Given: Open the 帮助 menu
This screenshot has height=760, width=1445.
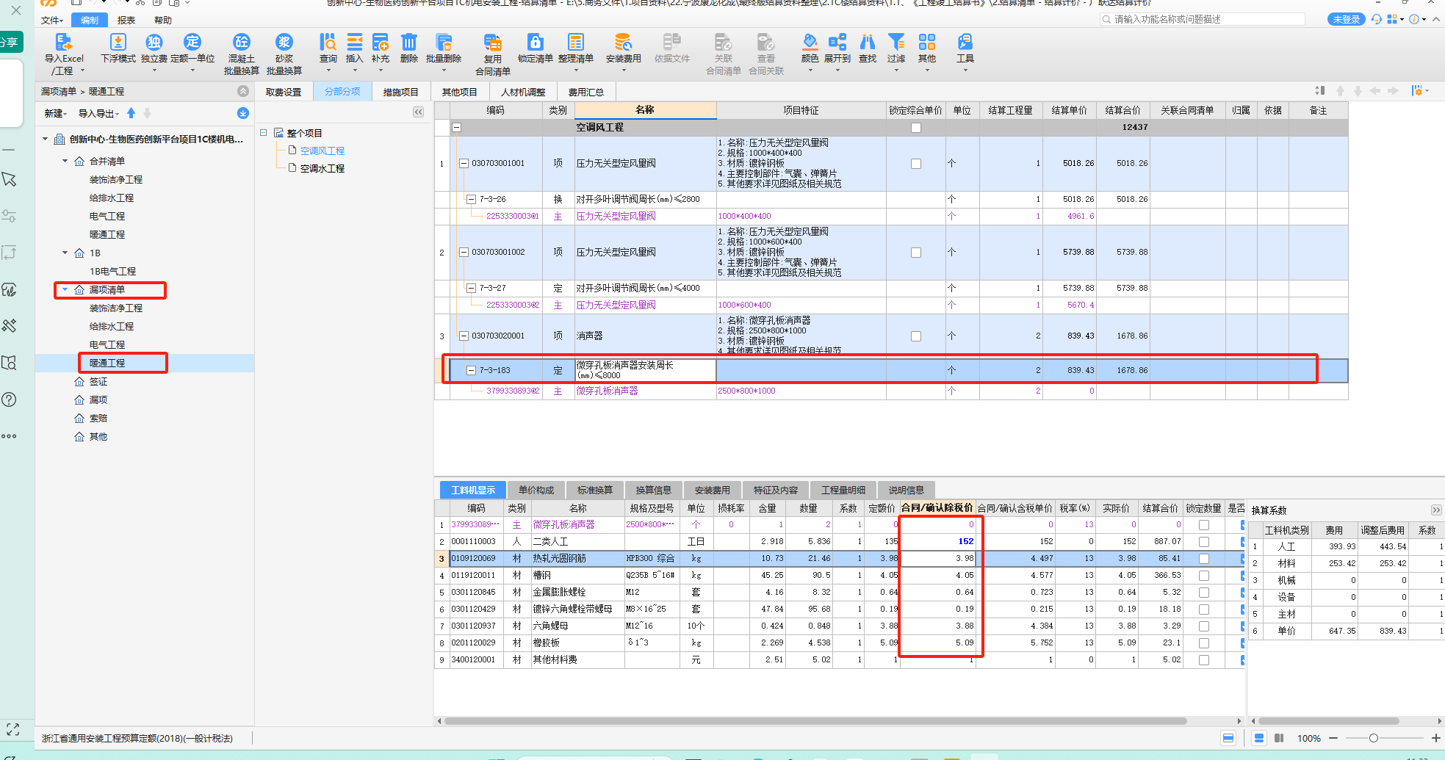Looking at the screenshot, I should (163, 21).
